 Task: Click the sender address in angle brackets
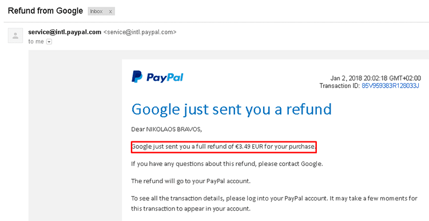point(140,32)
